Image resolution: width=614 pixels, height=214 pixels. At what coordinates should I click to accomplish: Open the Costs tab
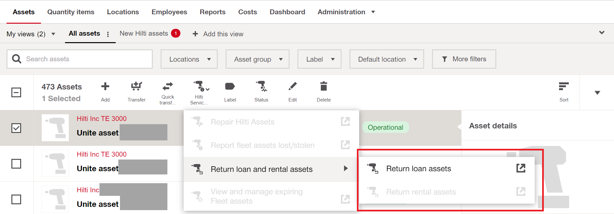coord(248,12)
